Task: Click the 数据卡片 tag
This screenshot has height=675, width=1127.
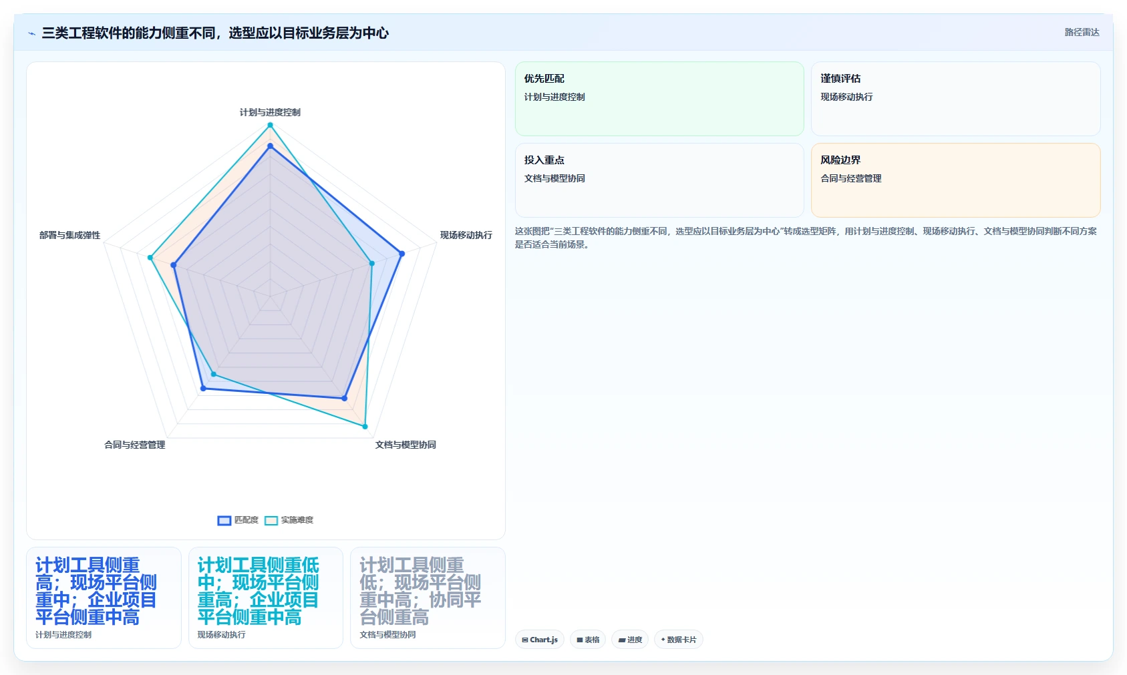Action: pos(679,640)
